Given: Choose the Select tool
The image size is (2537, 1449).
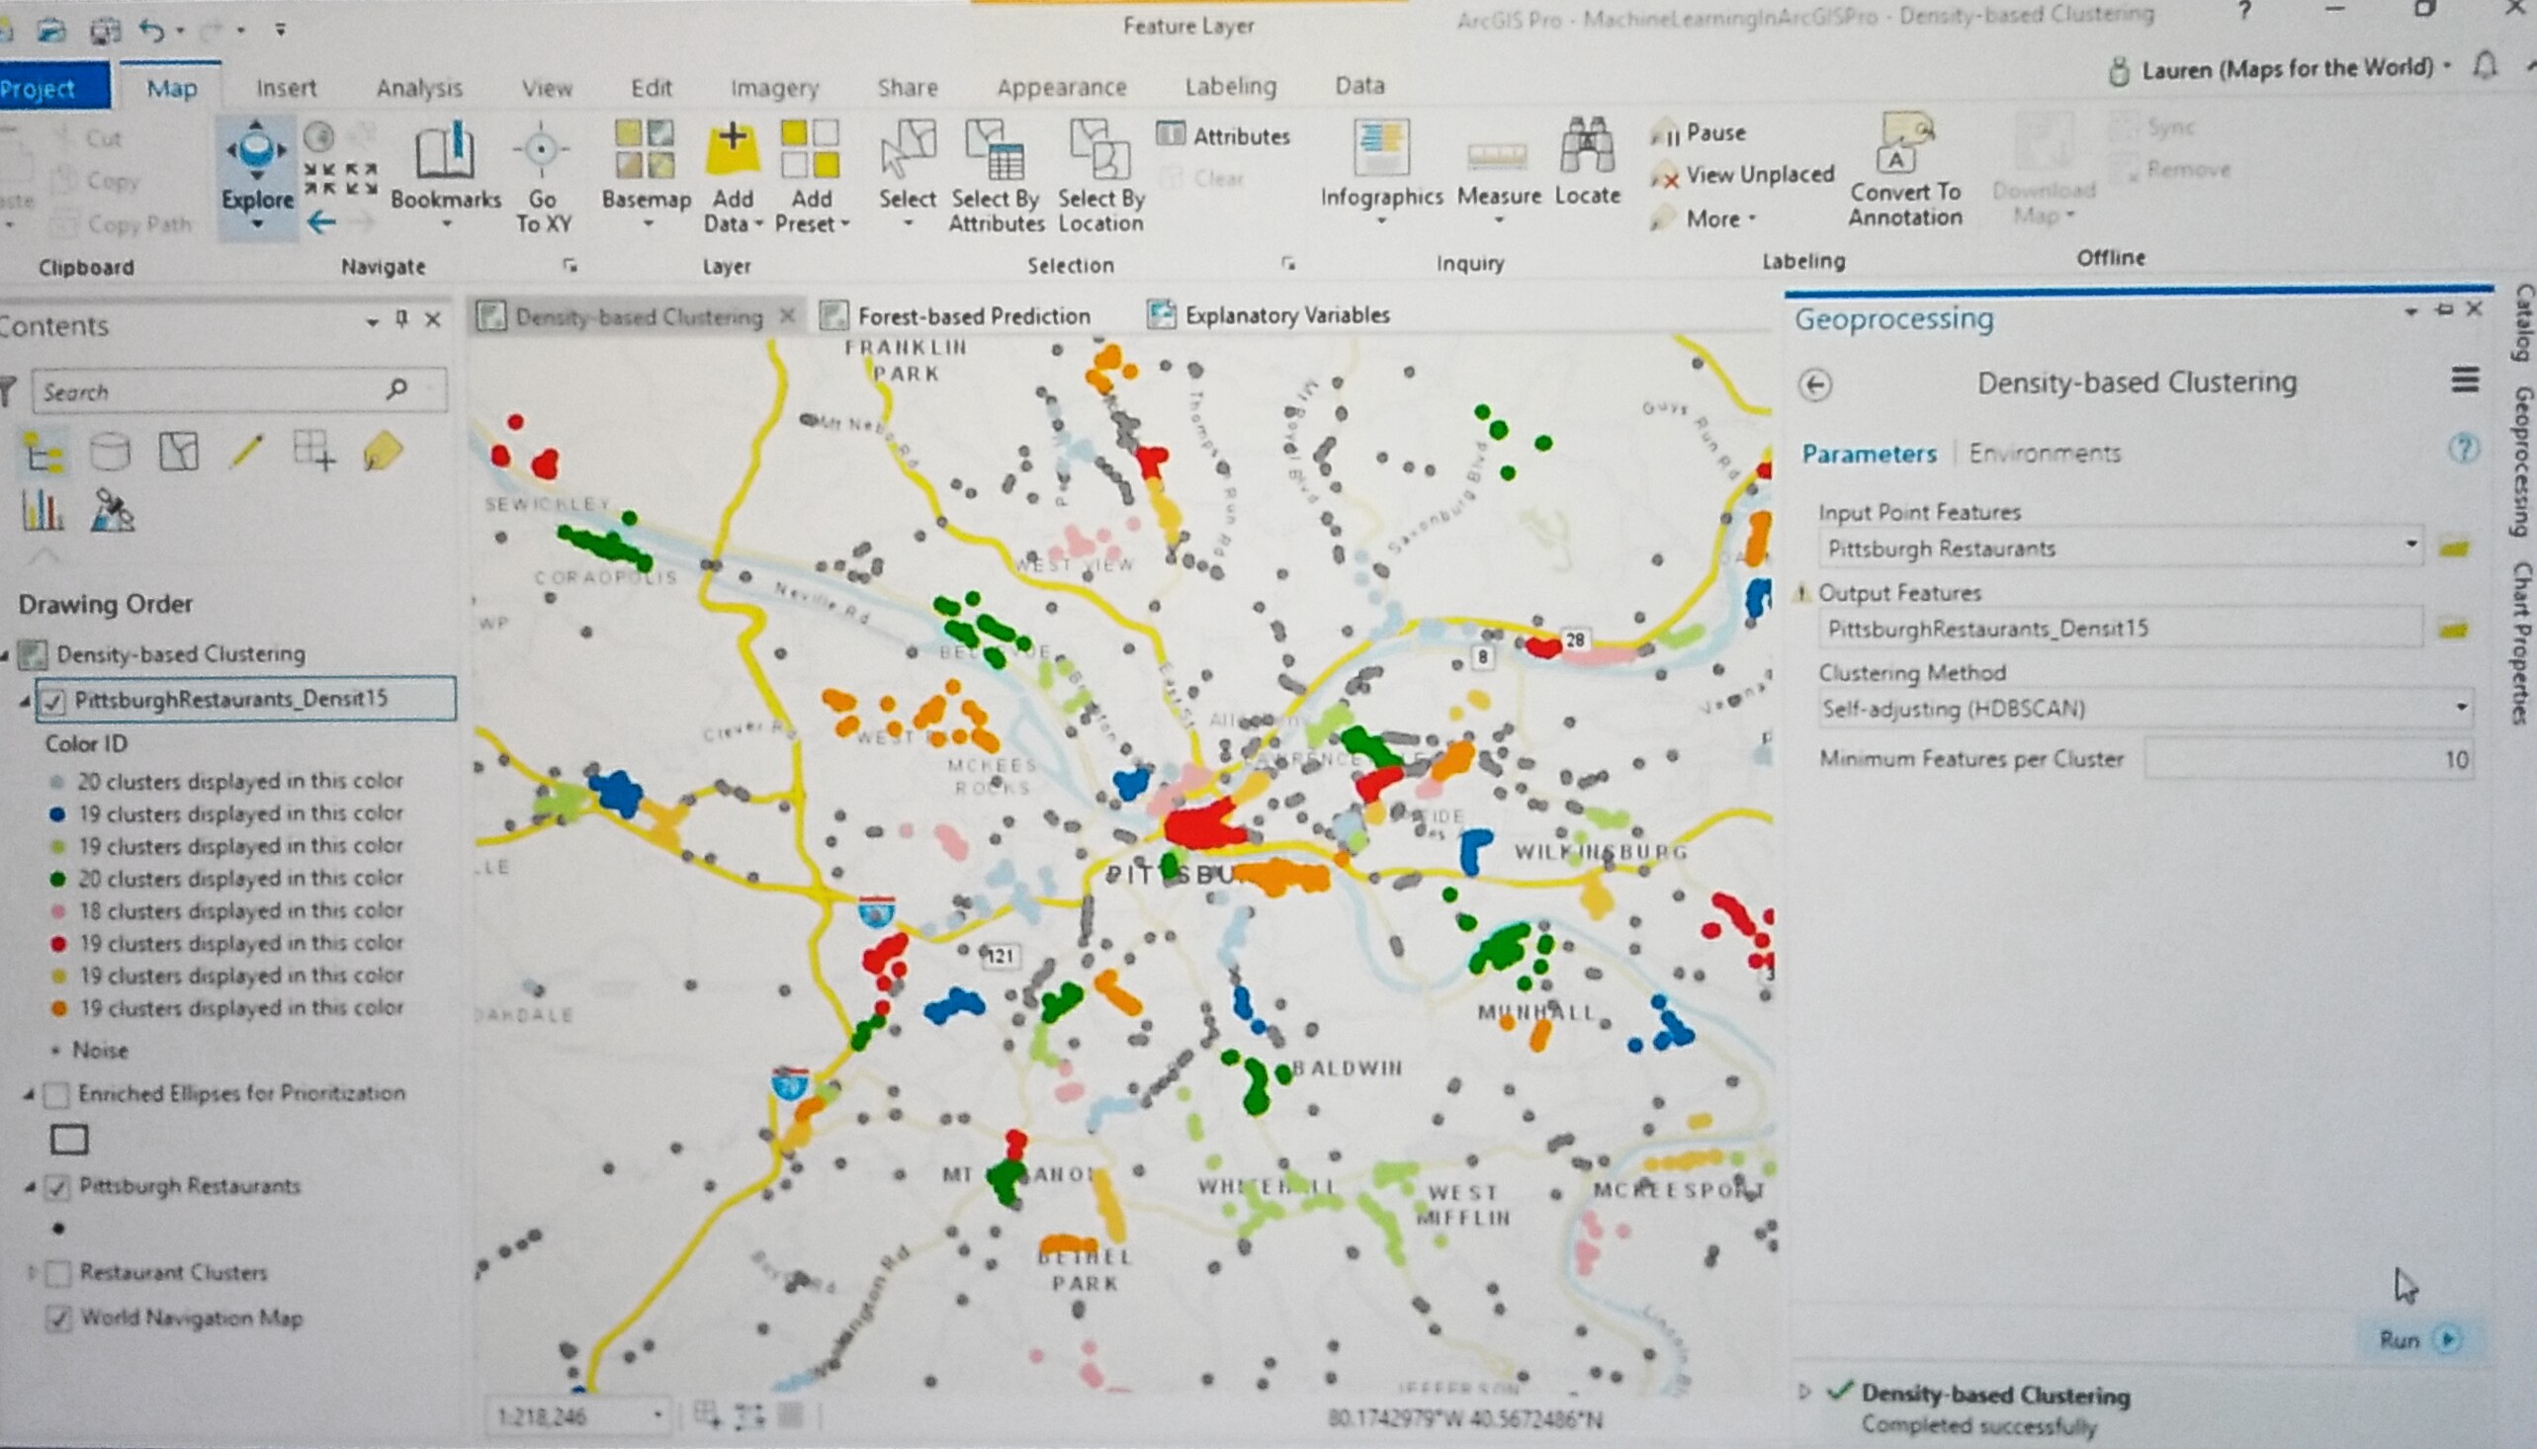Looking at the screenshot, I should pos(907,175).
